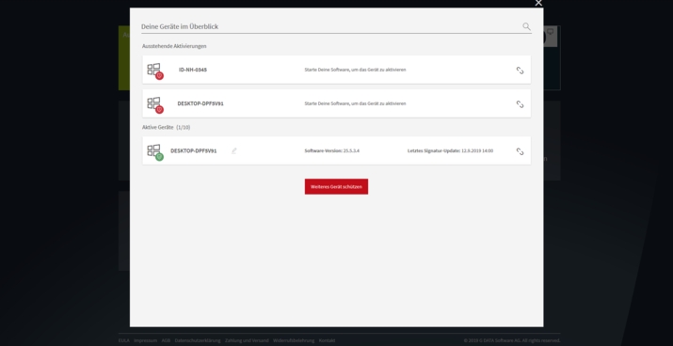Click the active DESKTOP-DPF5V91 Windows device icon
This screenshot has width=673, height=346.
155,152
